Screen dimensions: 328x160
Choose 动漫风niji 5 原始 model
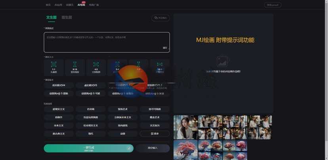pyautogui.click(x=59, y=93)
